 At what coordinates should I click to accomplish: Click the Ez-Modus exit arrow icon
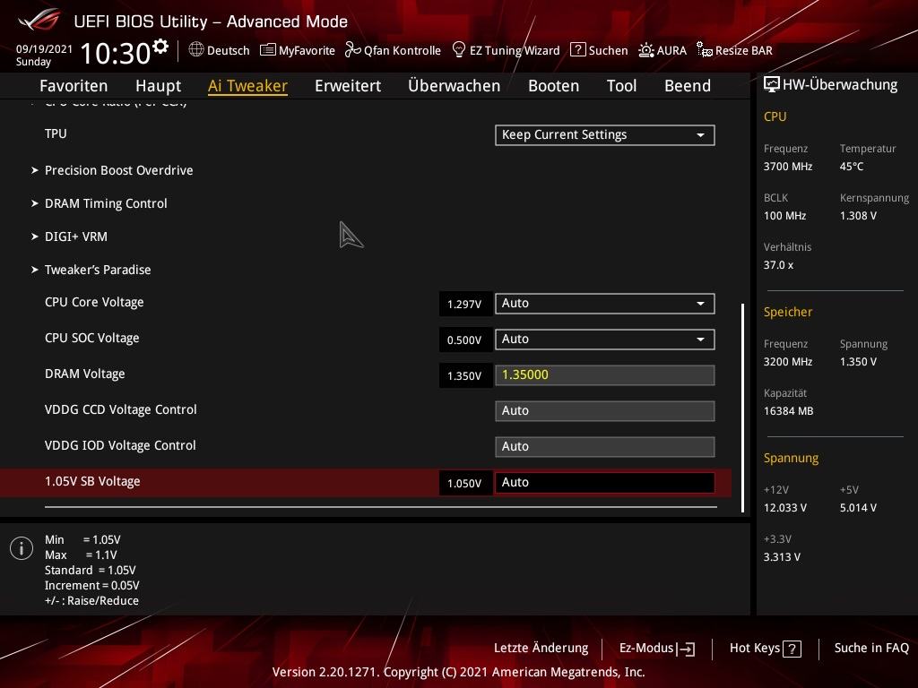coord(686,649)
